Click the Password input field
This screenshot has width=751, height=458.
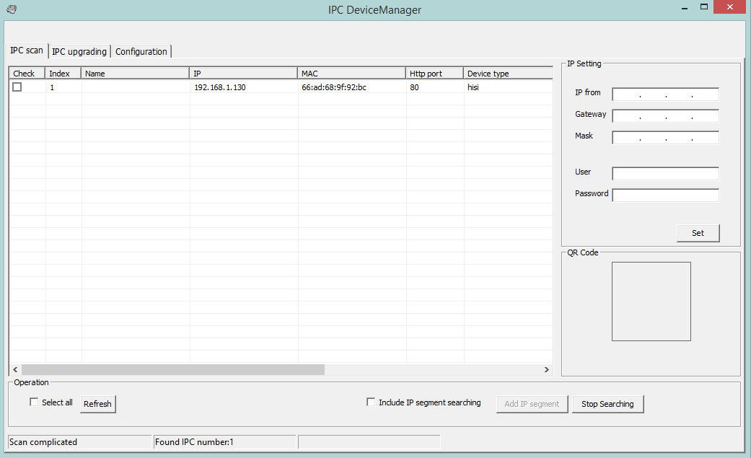coord(665,195)
